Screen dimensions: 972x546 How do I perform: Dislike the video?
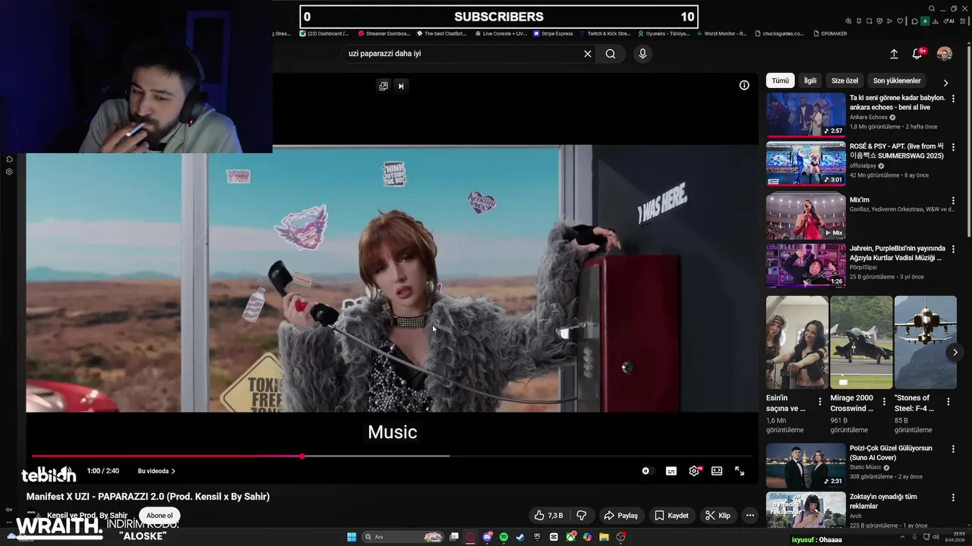(x=582, y=516)
